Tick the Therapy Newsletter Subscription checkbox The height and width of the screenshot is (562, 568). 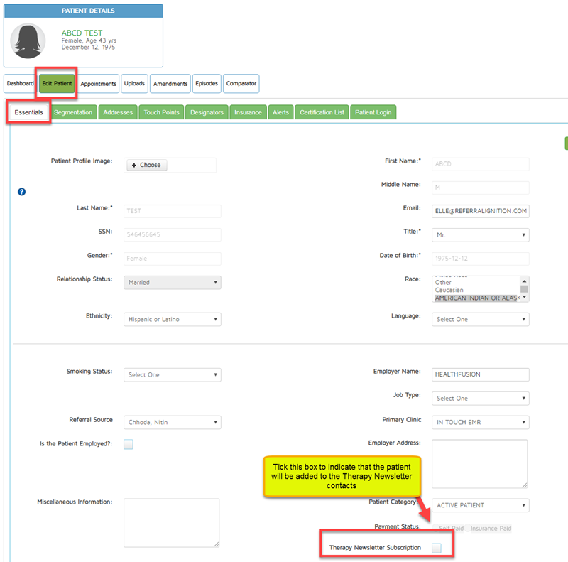(437, 548)
